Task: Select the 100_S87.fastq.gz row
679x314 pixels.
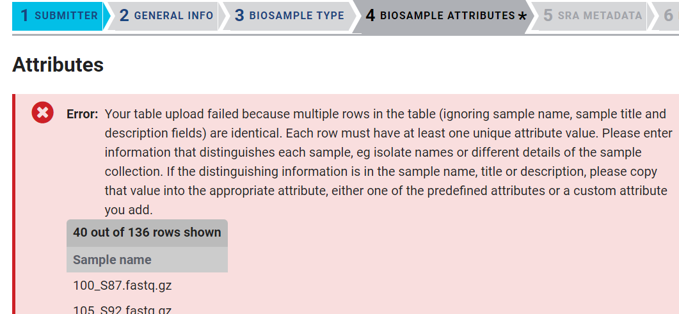Action: coord(122,286)
